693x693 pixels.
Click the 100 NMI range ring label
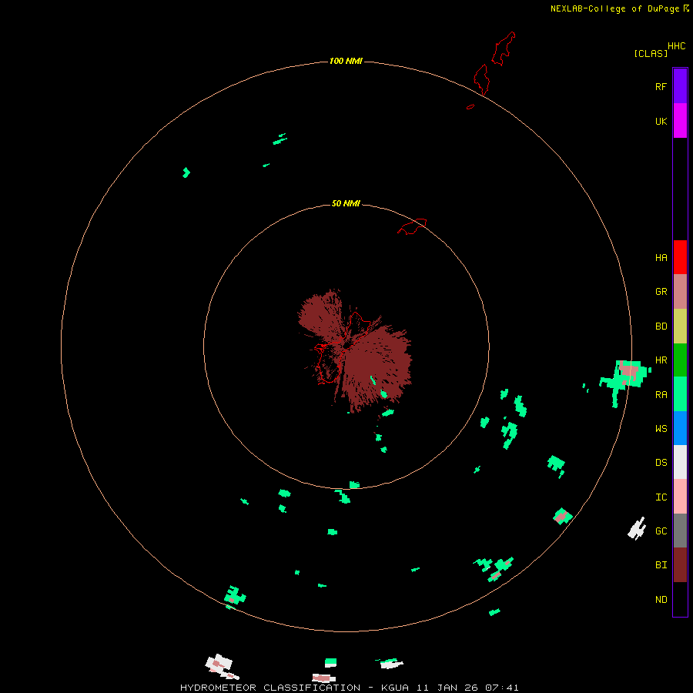tap(346, 61)
